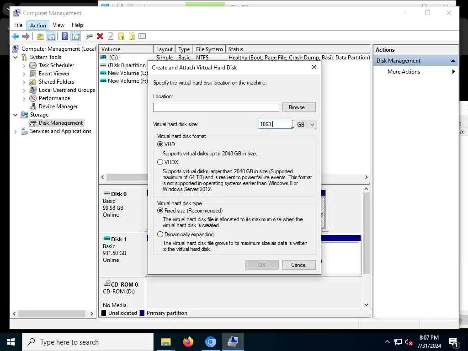468x351 pixels.
Task: Select the VHDX format radio button
Action: tap(160, 162)
